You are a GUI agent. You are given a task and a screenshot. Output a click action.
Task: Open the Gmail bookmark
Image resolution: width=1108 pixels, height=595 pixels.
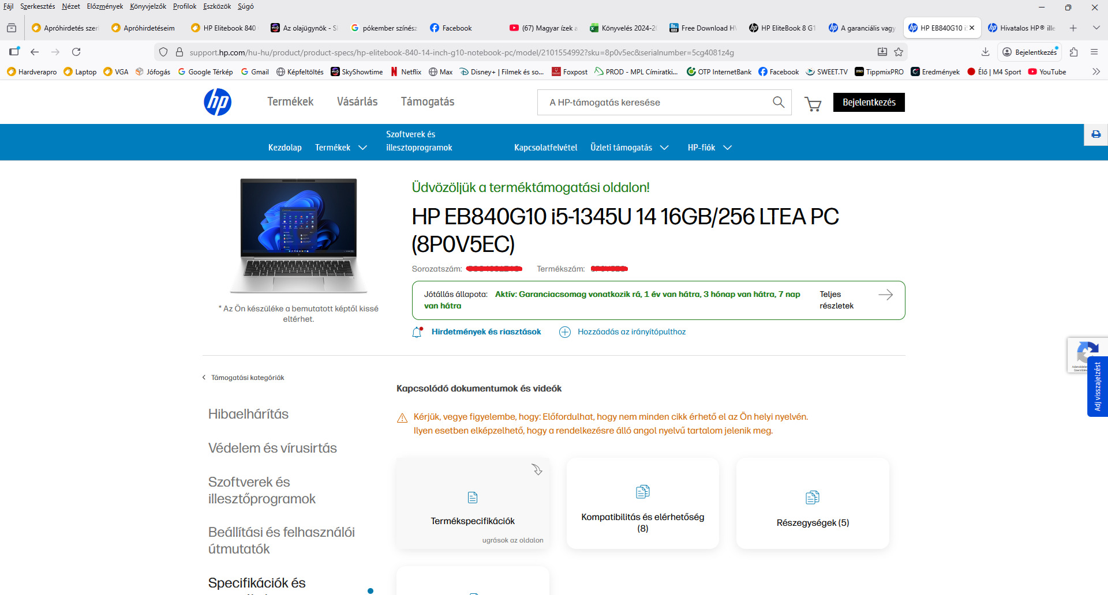pyautogui.click(x=254, y=71)
